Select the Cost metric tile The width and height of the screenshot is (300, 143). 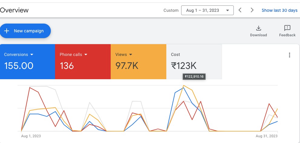pos(194,61)
